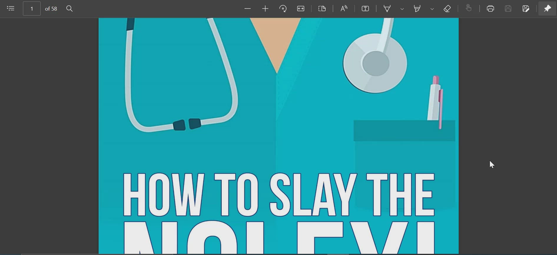Print the PDF document
557x255 pixels.
(490, 9)
